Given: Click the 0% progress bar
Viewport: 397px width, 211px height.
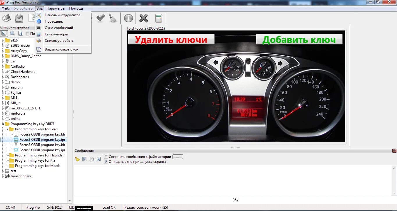Looking at the screenshot, I should 235,200.
